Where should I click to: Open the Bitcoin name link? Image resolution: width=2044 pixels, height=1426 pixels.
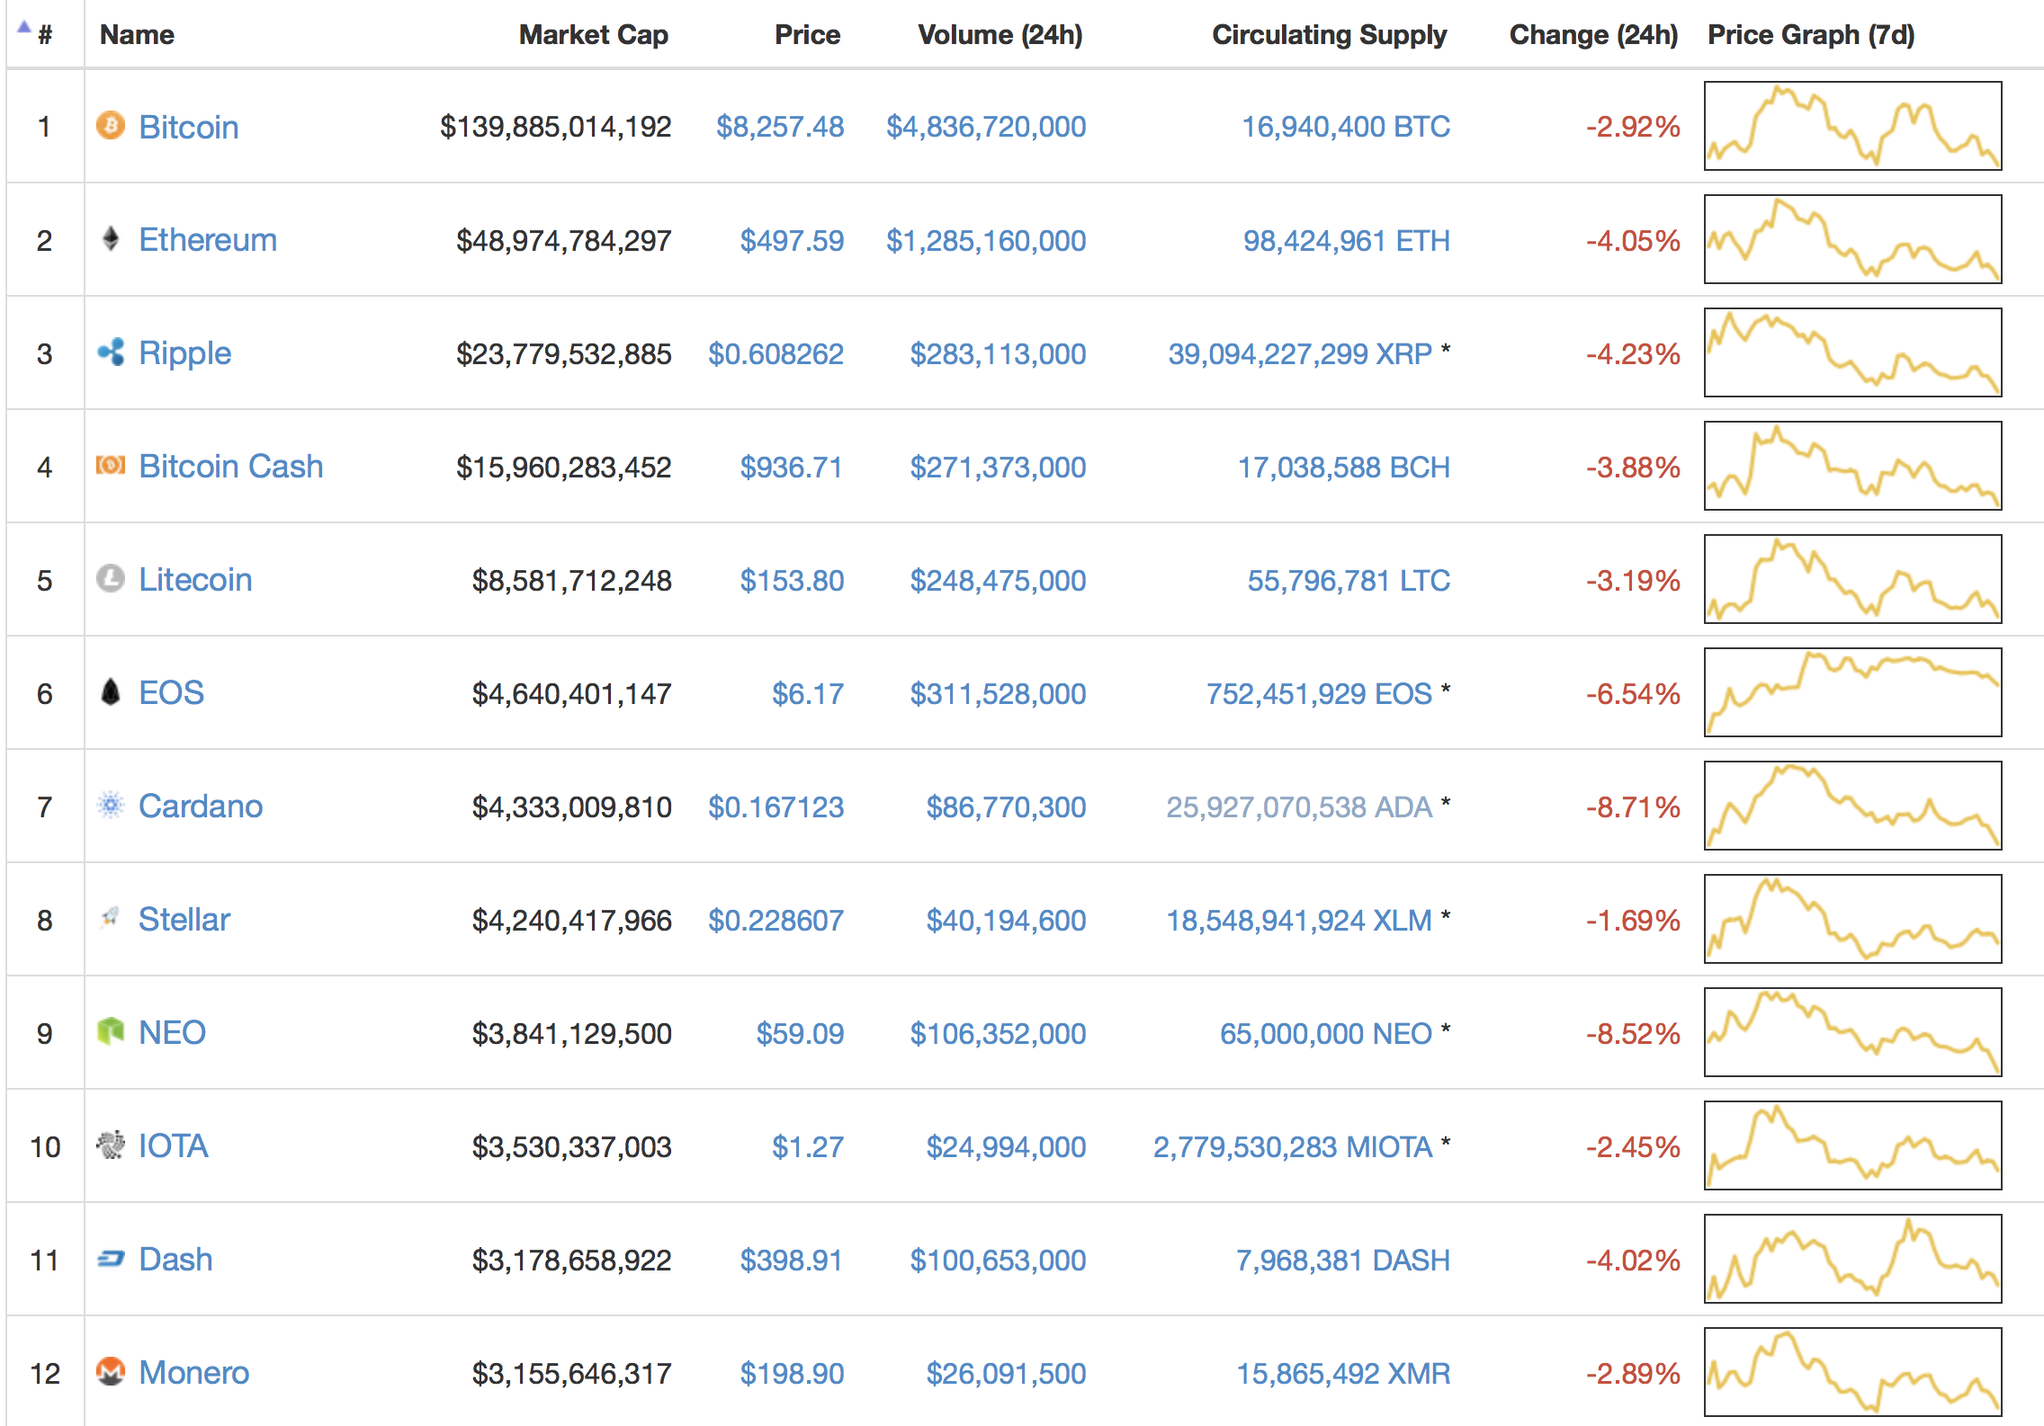(x=189, y=127)
